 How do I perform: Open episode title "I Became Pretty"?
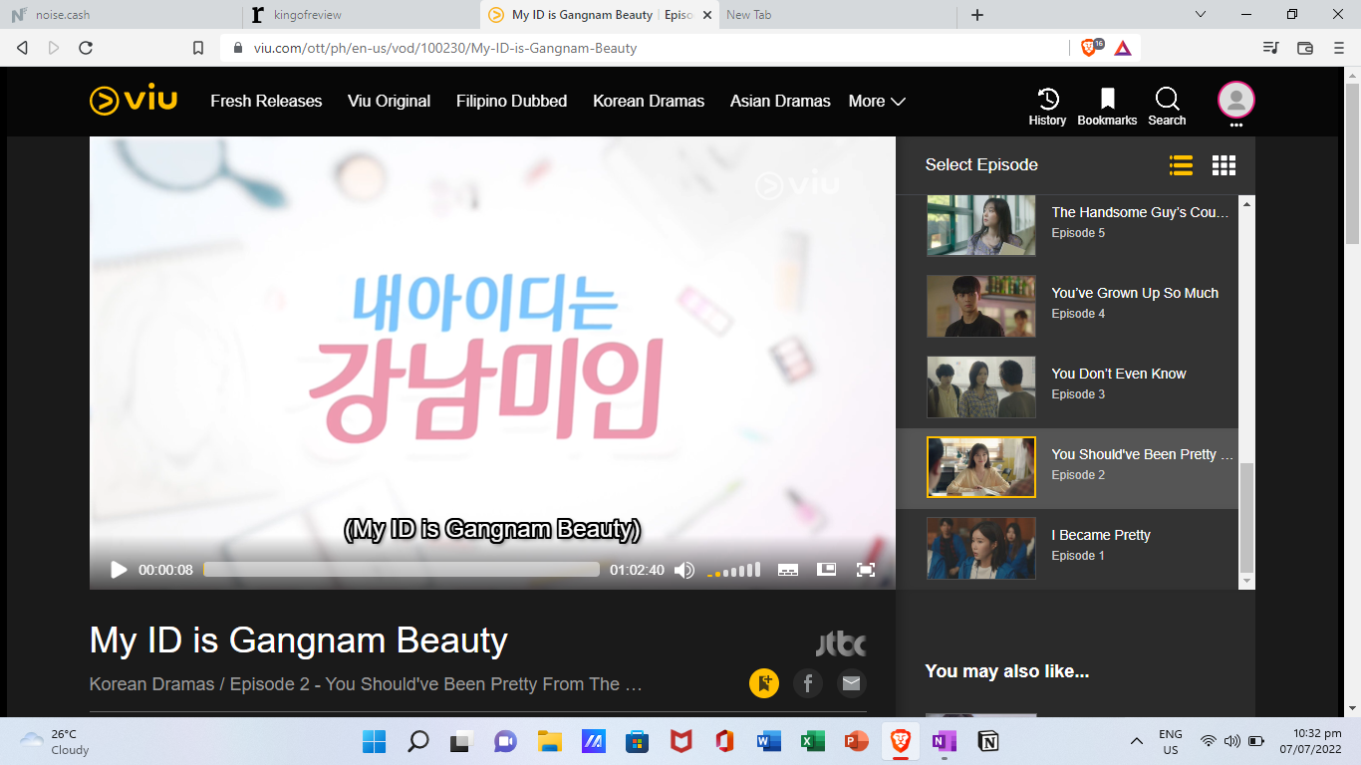tap(1101, 535)
